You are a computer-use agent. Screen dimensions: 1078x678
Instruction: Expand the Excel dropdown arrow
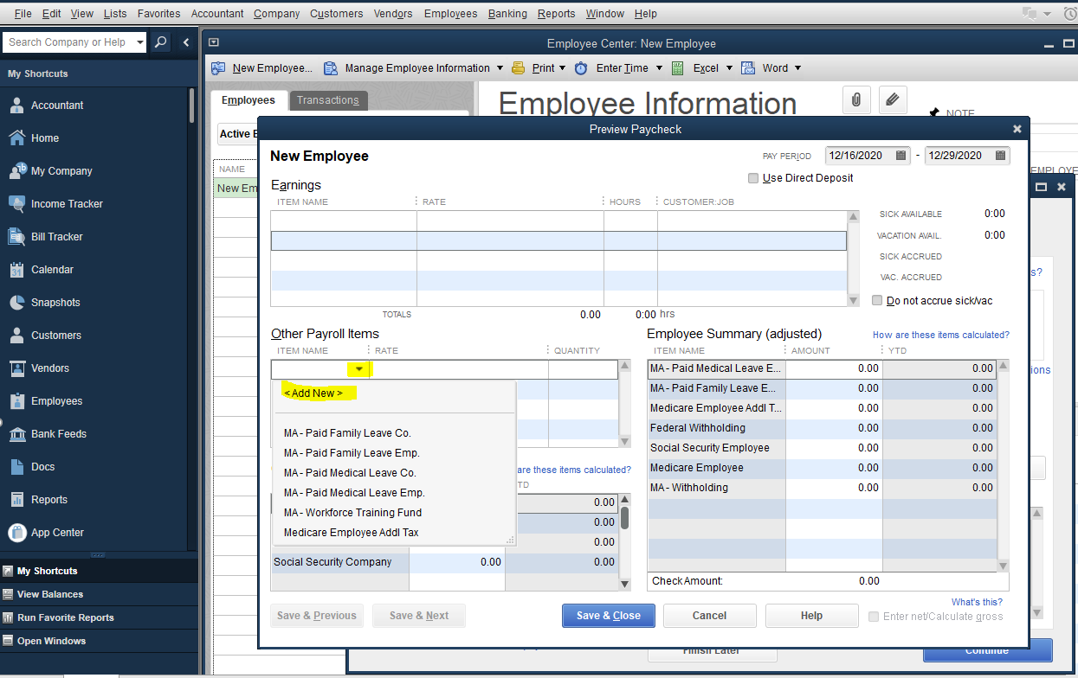pos(729,67)
